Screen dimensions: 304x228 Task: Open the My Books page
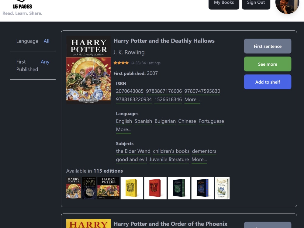pos(224,3)
